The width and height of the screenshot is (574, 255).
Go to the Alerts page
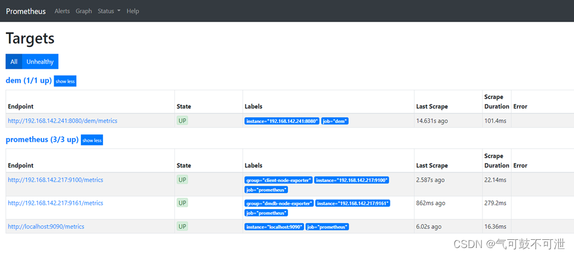[x=62, y=11]
